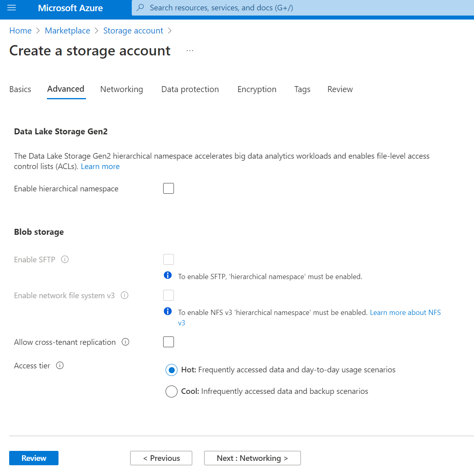Image resolution: width=474 pixels, height=476 pixels.
Task: Click the chevron after Home breadcrumb
Action: click(38, 30)
